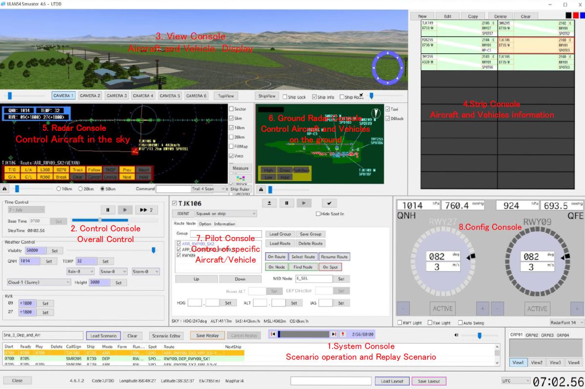Click the RWY27 minus button
Viewport: 585px width, 389px height.
tap(403, 308)
